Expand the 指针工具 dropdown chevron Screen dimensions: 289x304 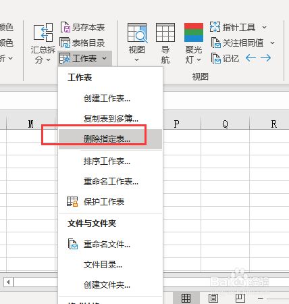click(265, 28)
